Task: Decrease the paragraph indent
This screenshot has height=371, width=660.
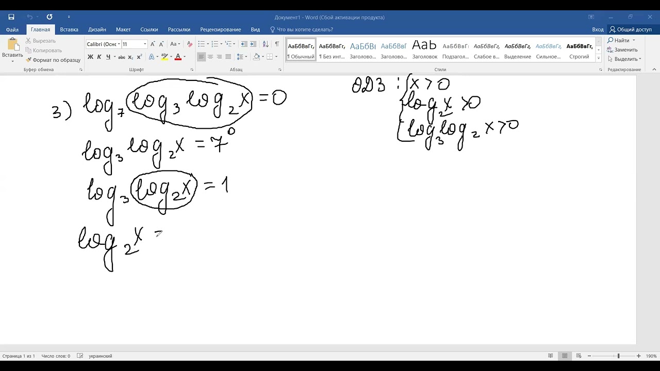Action: pyautogui.click(x=244, y=44)
